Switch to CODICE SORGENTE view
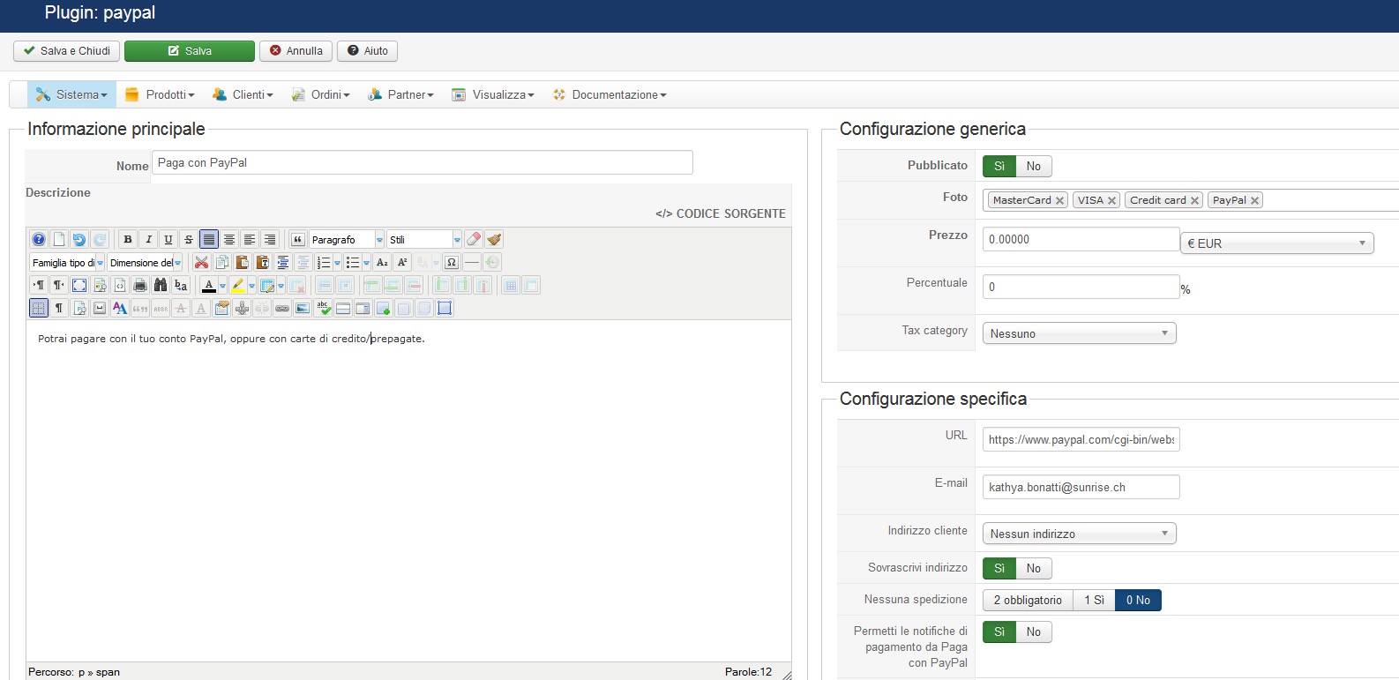 pyautogui.click(x=721, y=213)
